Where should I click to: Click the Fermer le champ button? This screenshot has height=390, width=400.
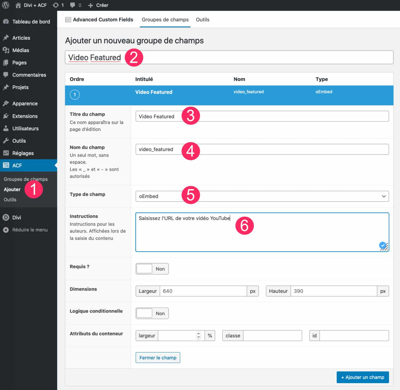point(158,357)
